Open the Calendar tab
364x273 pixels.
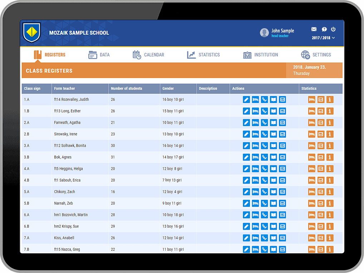pyautogui.click(x=148, y=55)
